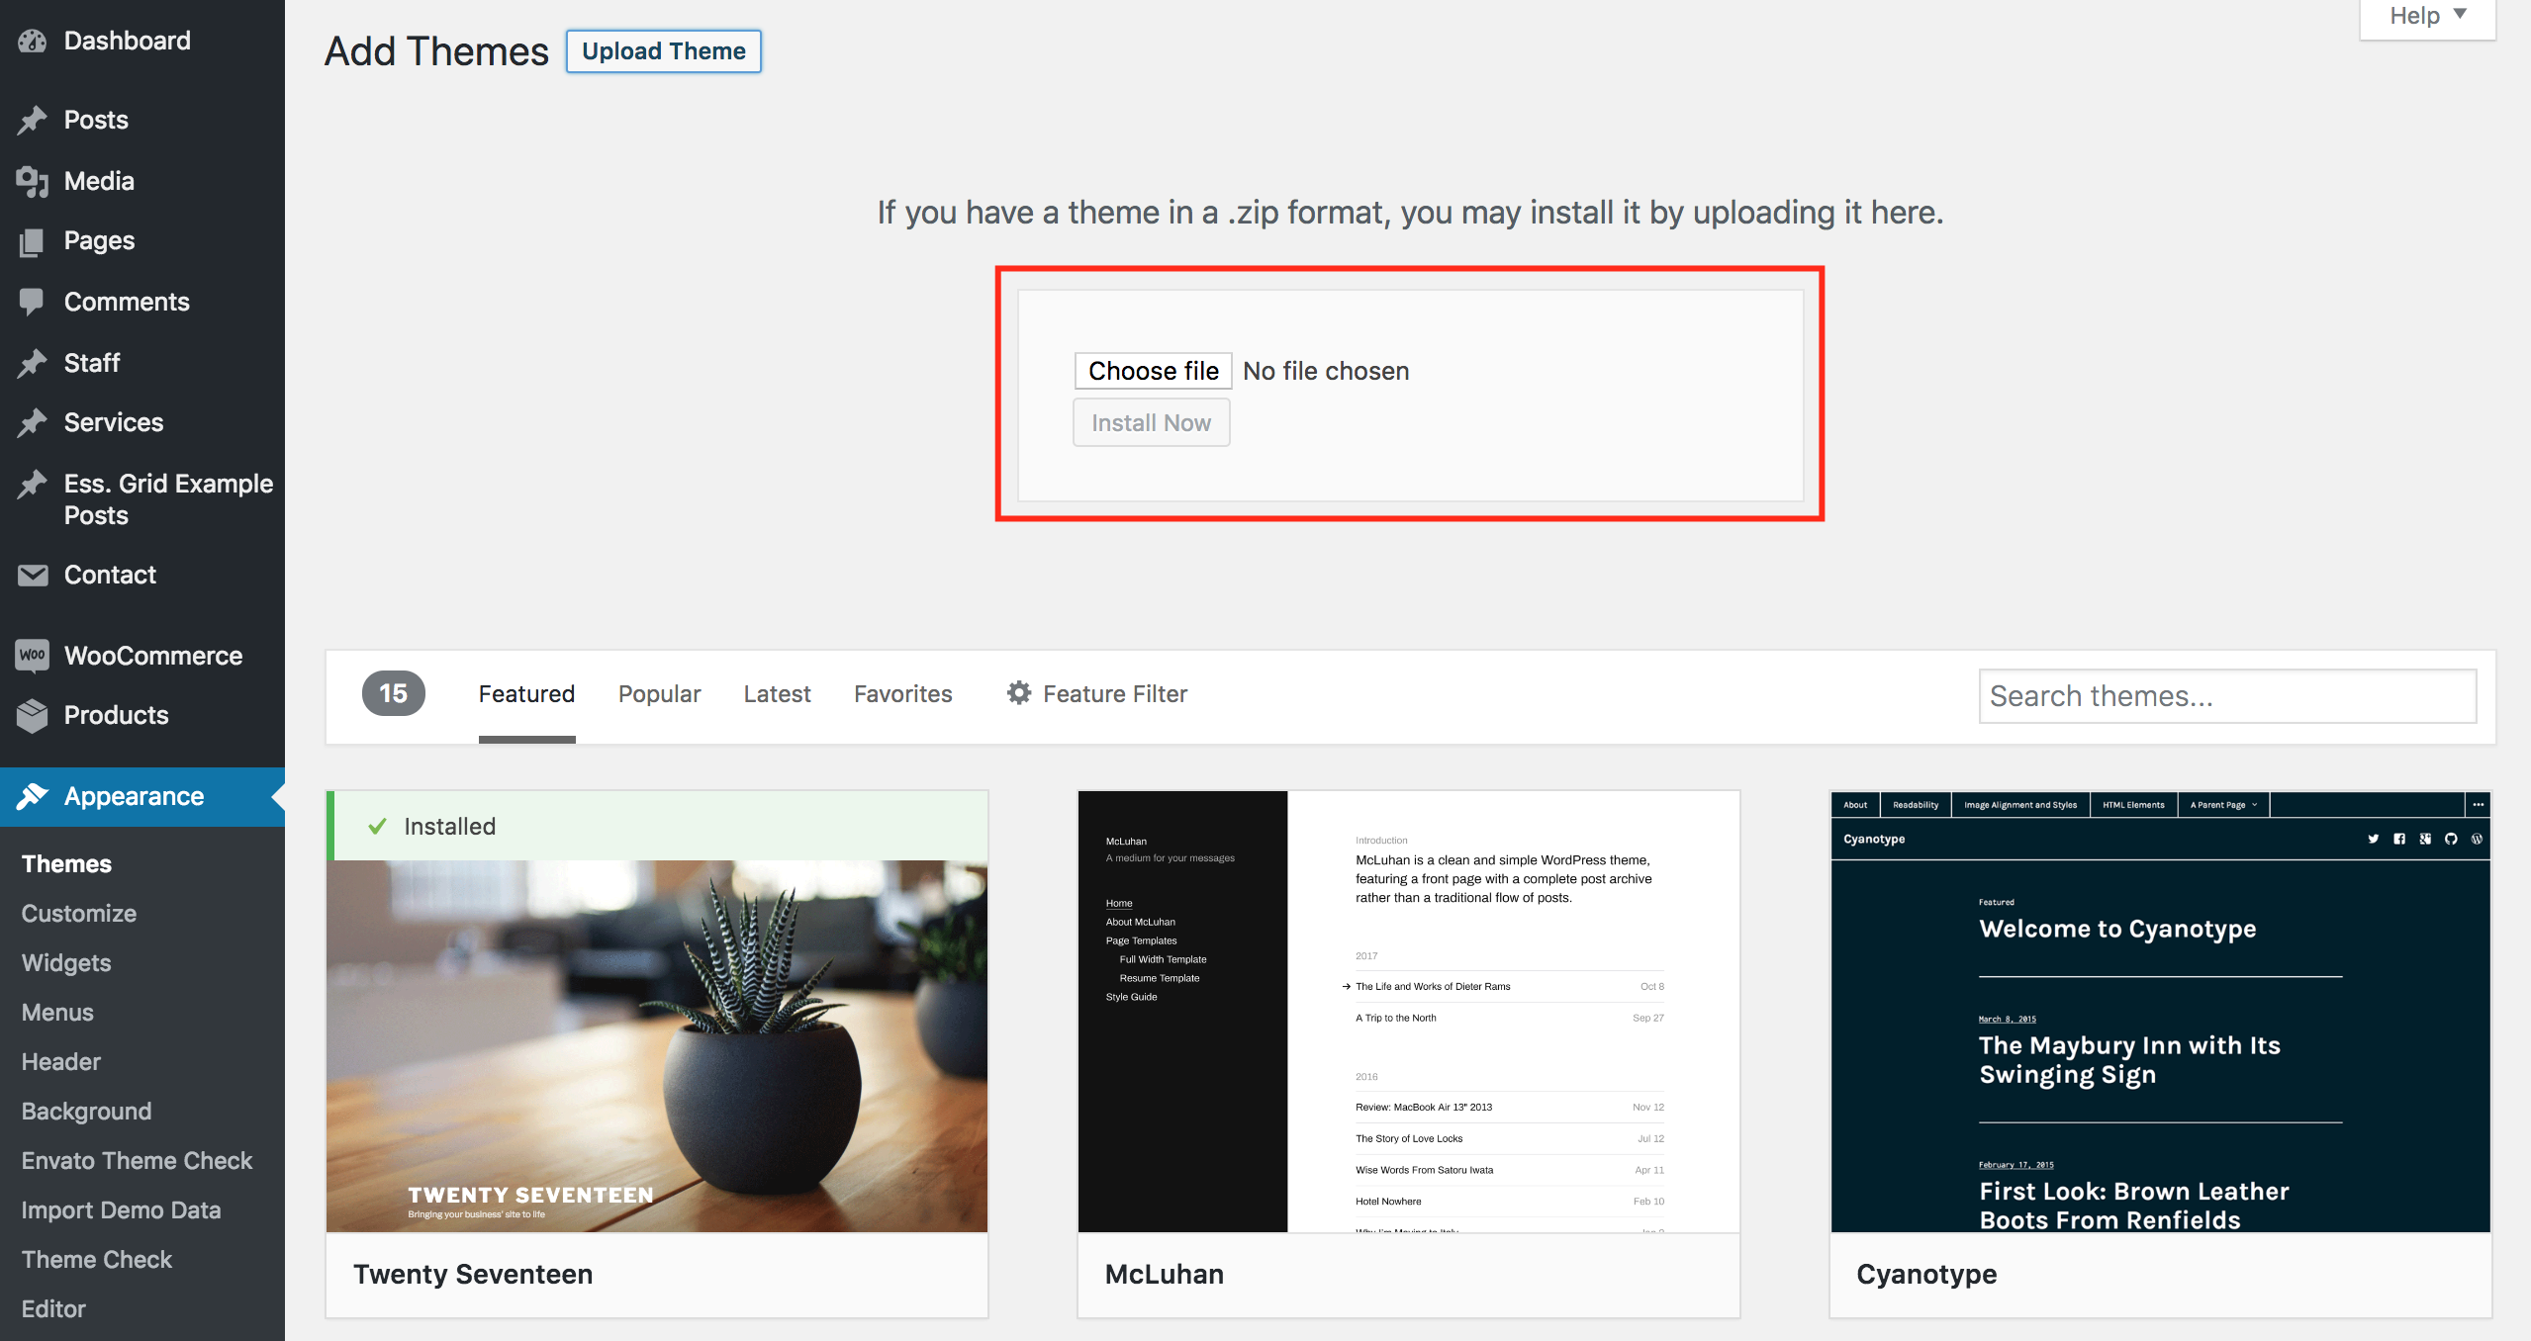Viewport: 2531px width, 1341px height.
Task: Click the Dashboard gauge icon
Action: click(32, 41)
